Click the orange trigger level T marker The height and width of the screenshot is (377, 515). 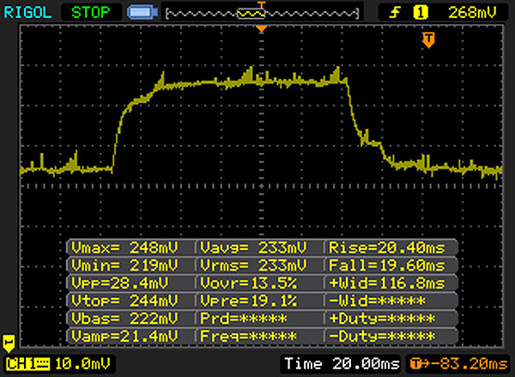click(428, 40)
